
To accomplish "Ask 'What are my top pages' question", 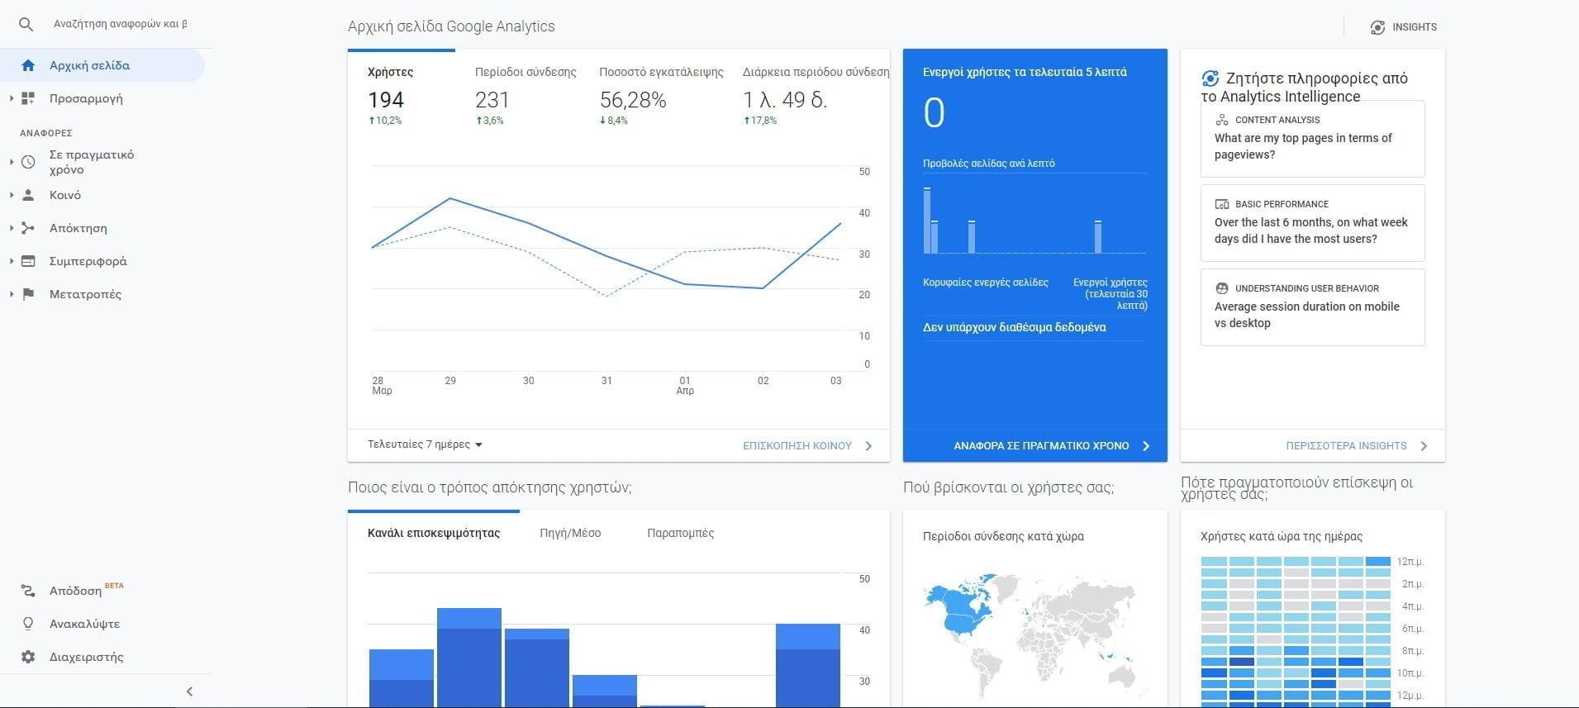I will 1312,139.
